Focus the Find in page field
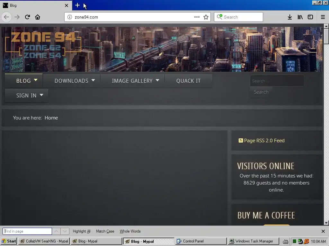 27,231
